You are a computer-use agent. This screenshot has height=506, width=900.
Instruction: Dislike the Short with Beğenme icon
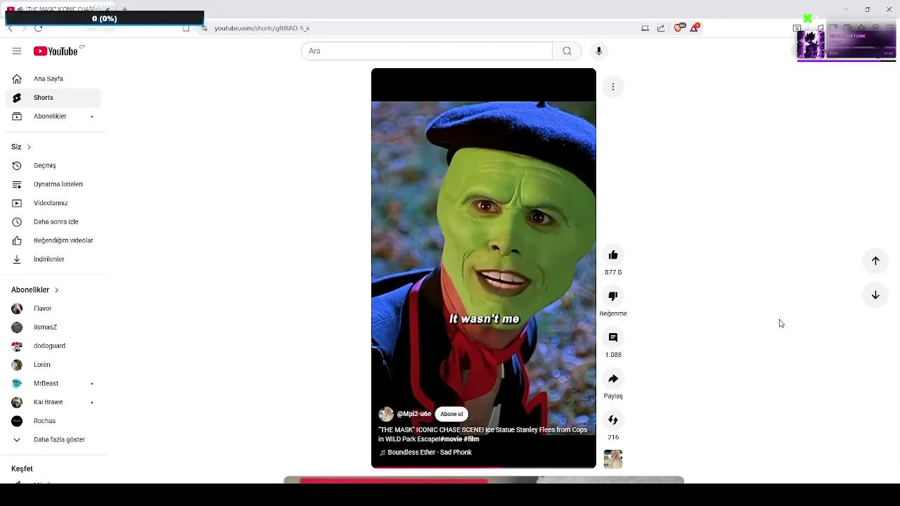(613, 296)
